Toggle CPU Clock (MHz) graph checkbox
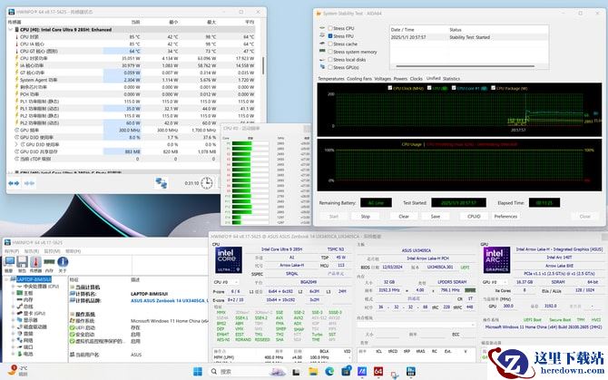Image resolution: width=608 pixels, height=380 pixels. [390, 88]
